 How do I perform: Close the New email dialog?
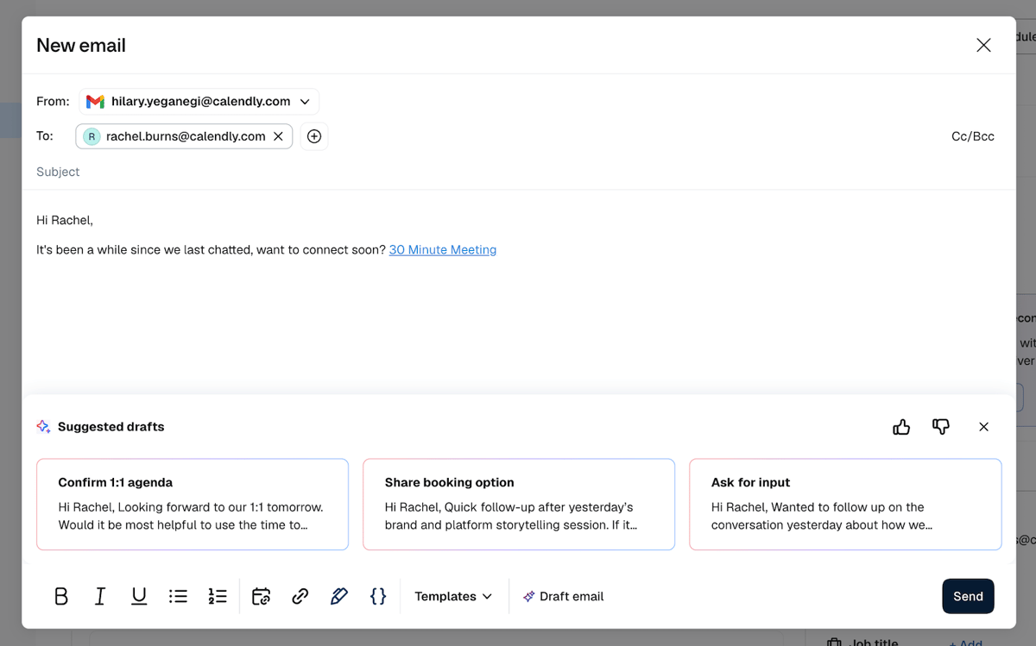[983, 45]
